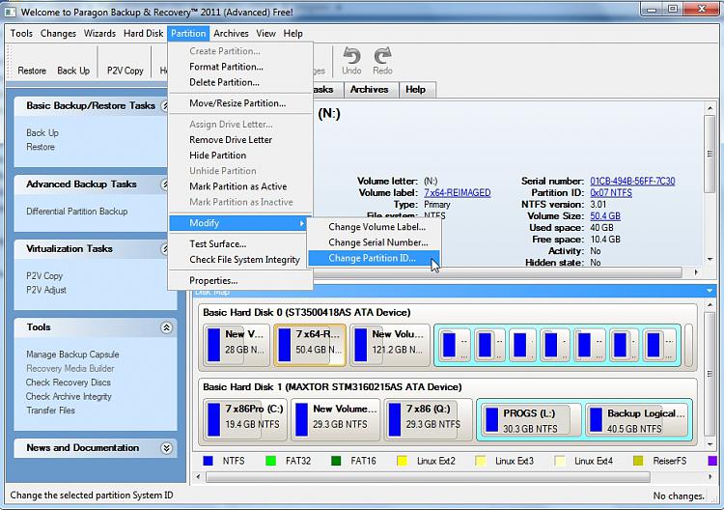Click Check Archive Integrity link
This screenshot has width=724, height=510.
point(69,397)
